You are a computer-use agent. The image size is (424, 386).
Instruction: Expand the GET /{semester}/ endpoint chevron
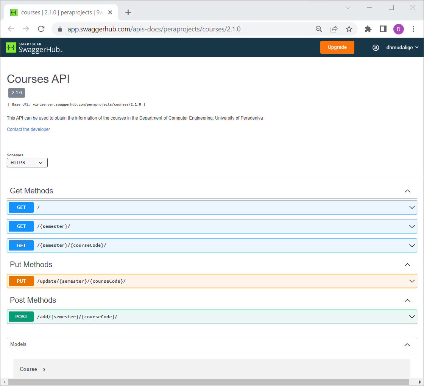(x=412, y=227)
